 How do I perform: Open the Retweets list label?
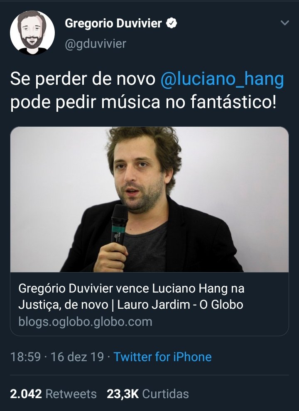point(71,394)
